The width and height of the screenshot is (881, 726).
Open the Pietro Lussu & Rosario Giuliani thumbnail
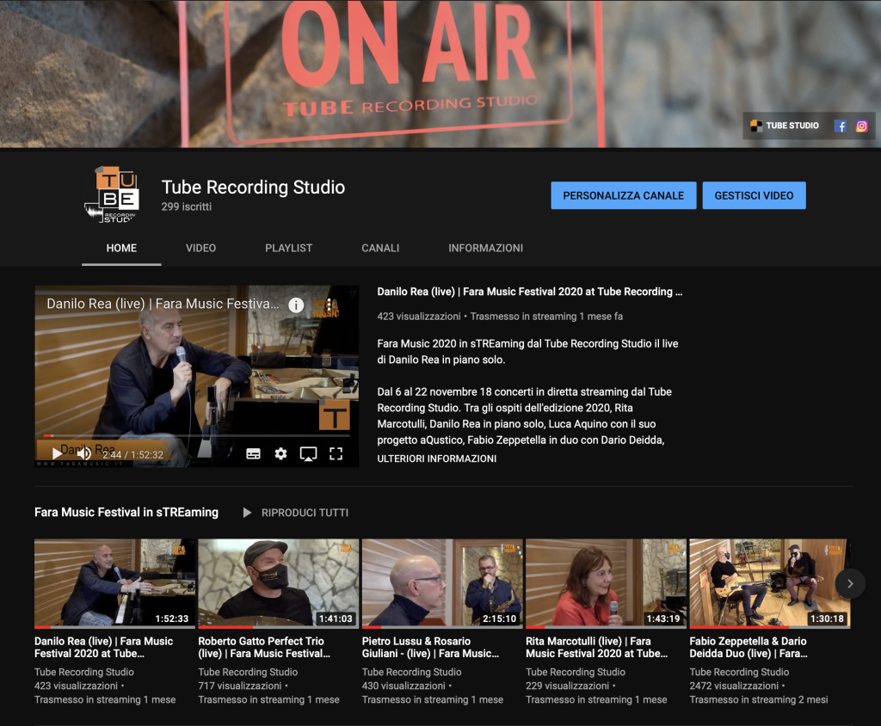[x=442, y=583]
